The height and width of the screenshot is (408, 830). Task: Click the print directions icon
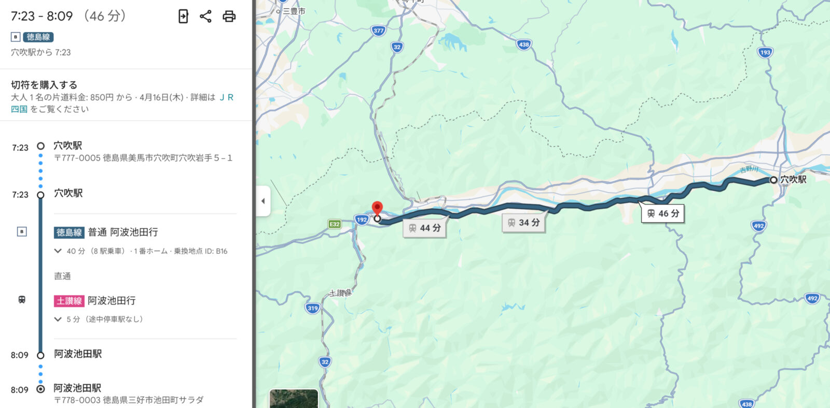(x=229, y=16)
